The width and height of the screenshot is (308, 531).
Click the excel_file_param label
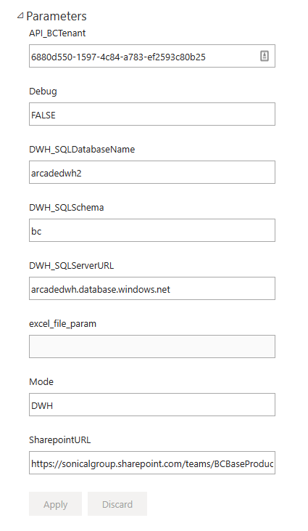pyautogui.click(x=63, y=324)
